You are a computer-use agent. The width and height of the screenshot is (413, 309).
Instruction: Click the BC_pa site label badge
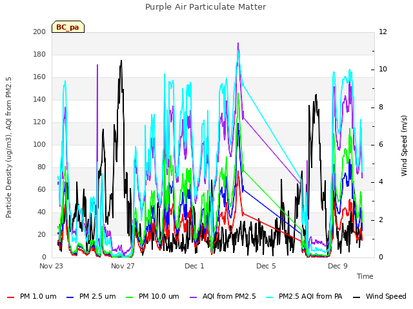tap(68, 27)
